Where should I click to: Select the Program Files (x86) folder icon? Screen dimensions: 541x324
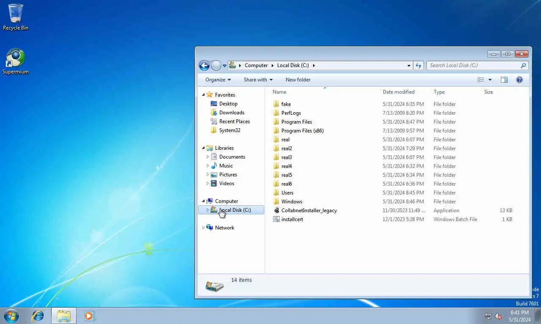coord(276,131)
